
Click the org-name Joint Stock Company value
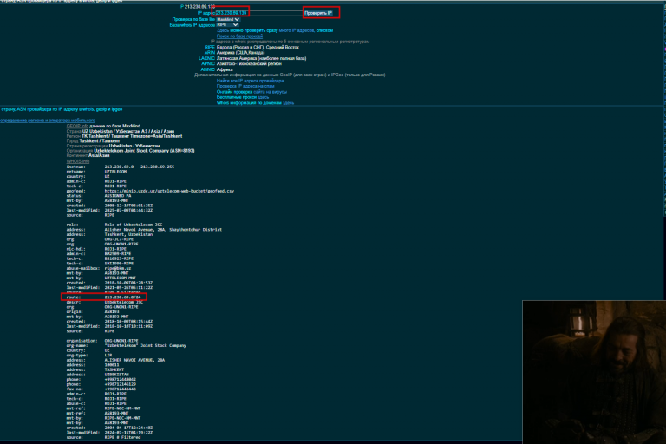tap(146, 345)
